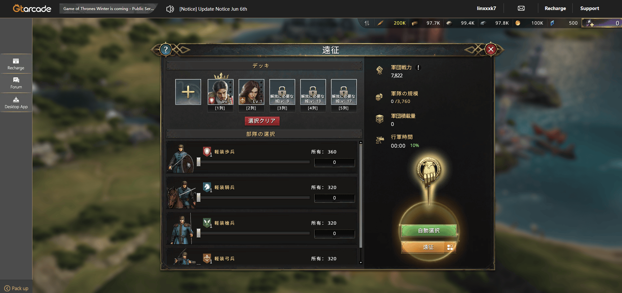Open Recharge in the left sidebar
The width and height of the screenshot is (622, 293).
[x=16, y=64]
